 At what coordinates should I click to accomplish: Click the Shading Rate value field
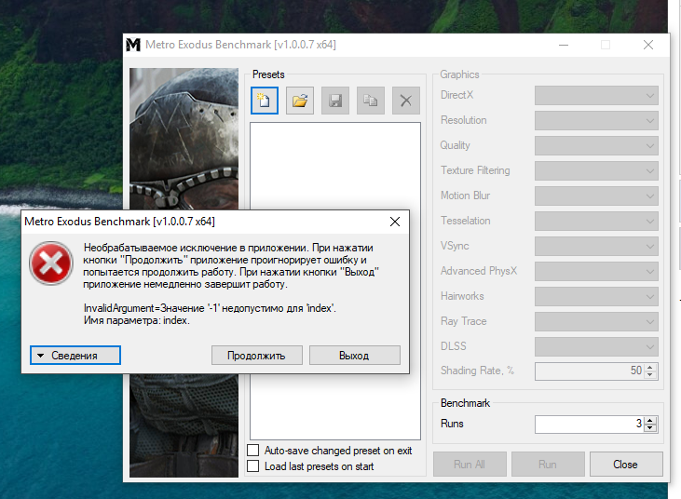click(x=590, y=371)
